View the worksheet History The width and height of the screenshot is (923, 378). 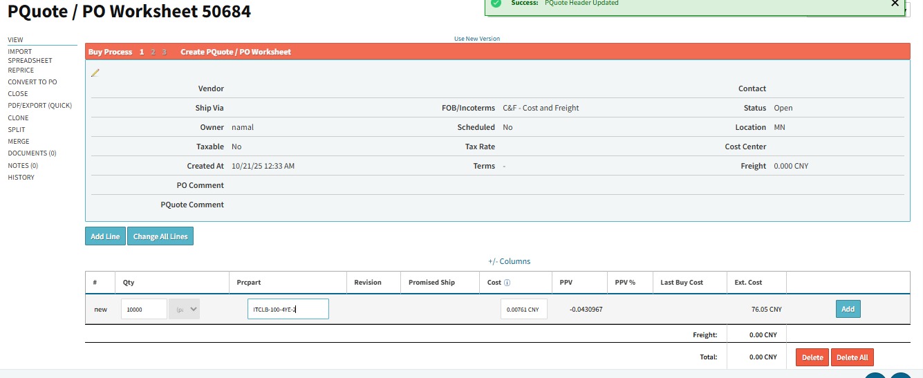click(x=21, y=178)
